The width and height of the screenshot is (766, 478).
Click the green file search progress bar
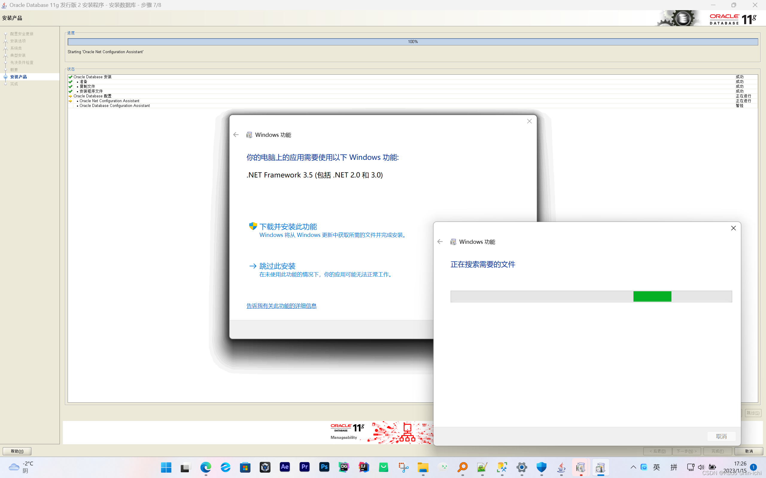(591, 296)
